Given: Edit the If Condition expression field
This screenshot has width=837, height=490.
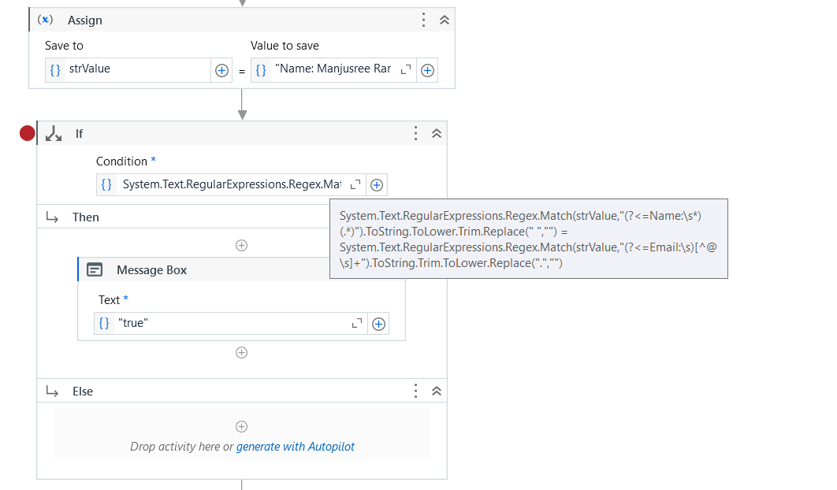Looking at the screenshot, I should pos(231,184).
